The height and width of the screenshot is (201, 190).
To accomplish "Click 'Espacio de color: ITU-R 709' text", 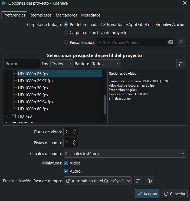I will tap(128, 94).
